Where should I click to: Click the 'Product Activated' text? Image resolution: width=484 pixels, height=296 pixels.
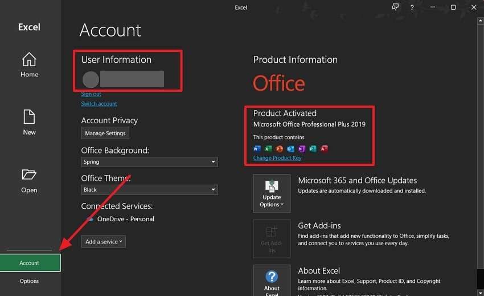tap(285, 113)
